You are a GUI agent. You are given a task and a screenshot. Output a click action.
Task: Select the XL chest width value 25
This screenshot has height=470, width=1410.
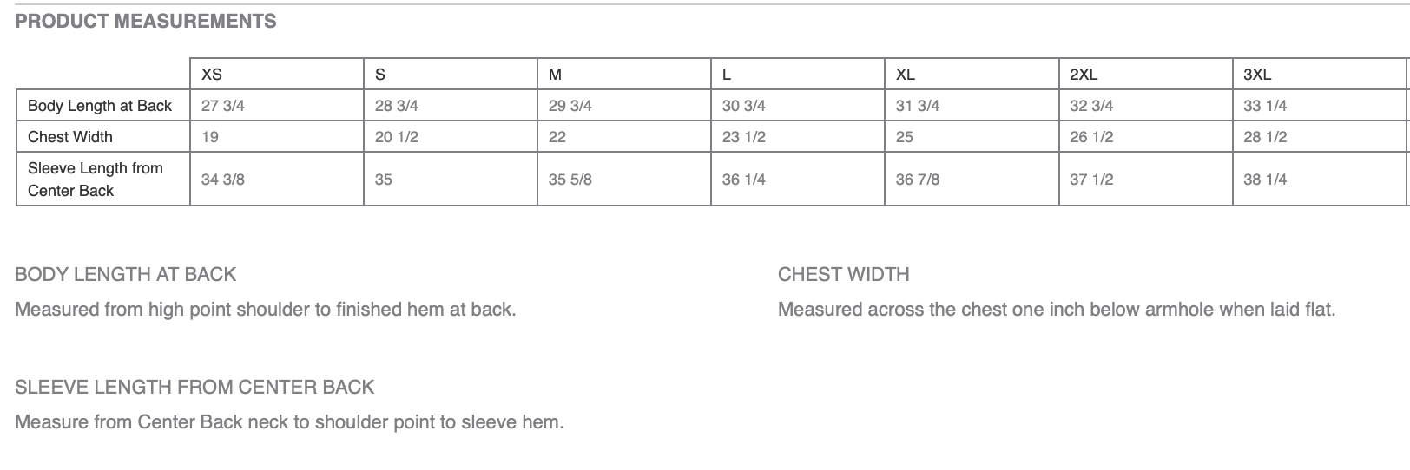pos(905,137)
